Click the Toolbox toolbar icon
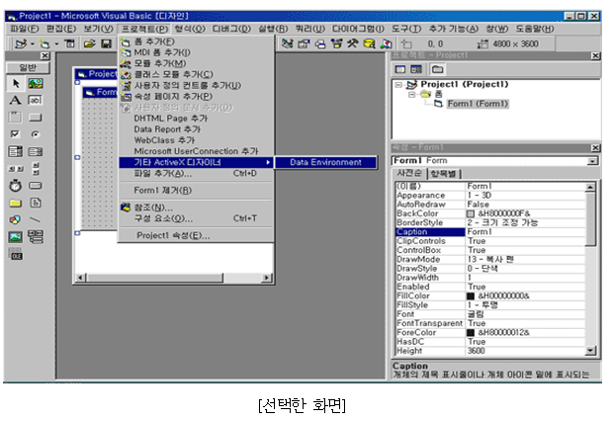 353,43
